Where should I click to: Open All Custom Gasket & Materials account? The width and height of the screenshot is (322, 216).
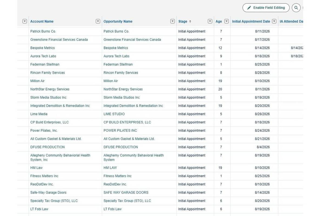click(56, 139)
